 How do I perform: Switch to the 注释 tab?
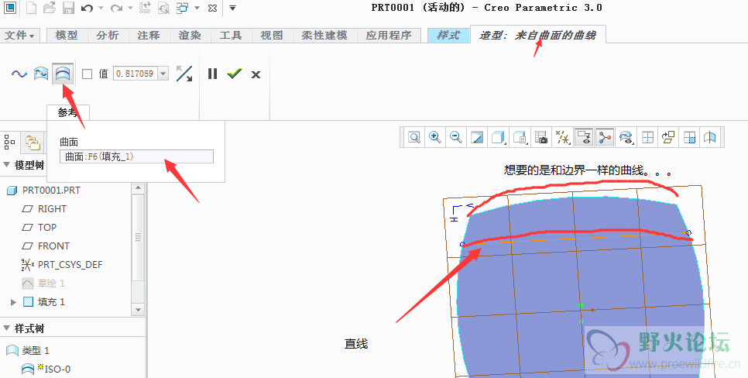149,36
